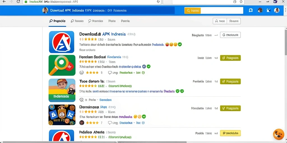This screenshot has width=287, height=143.
Task: Open the Downloada APK Indnesia title link
Action: pos(103,34)
